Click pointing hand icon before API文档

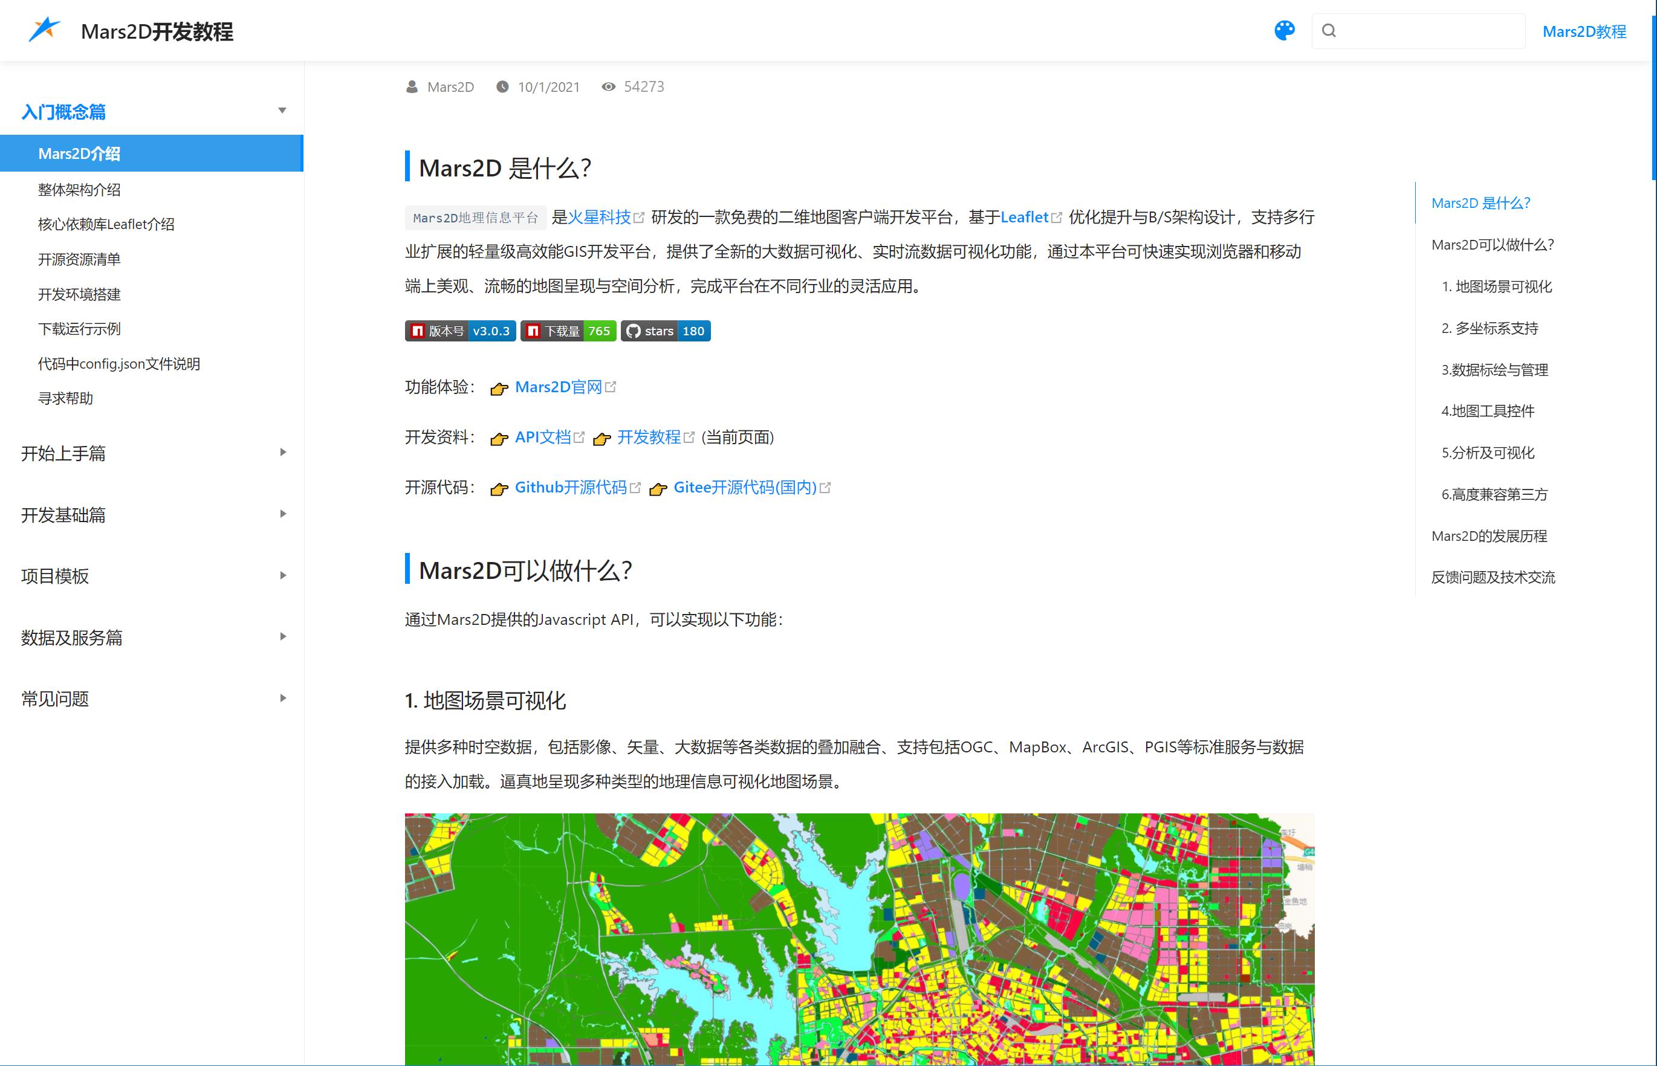click(x=499, y=439)
